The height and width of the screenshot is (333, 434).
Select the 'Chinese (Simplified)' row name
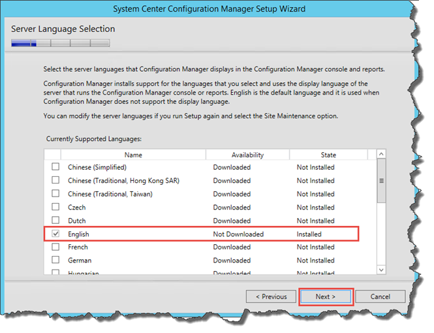coord(97,167)
